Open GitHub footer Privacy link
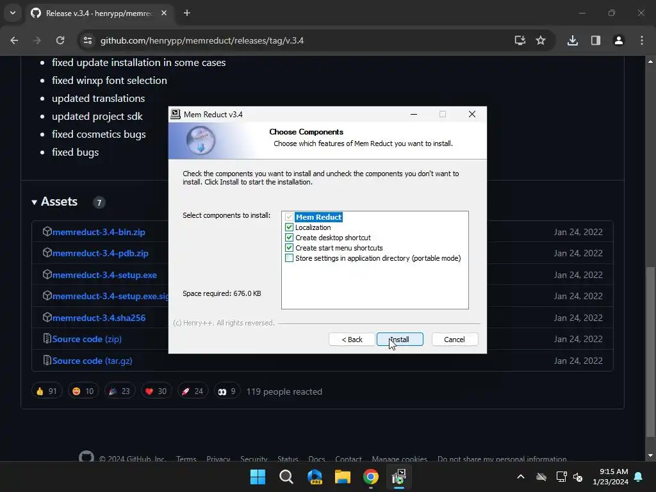The height and width of the screenshot is (492, 656). pyautogui.click(x=218, y=459)
